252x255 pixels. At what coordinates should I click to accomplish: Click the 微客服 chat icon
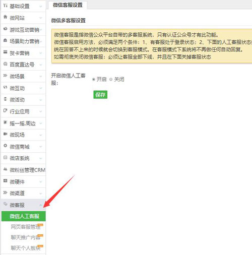(6, 204)
